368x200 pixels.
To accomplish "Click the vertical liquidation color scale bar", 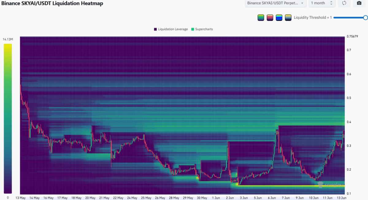I will pyautogui.click(x=8, y=118).
